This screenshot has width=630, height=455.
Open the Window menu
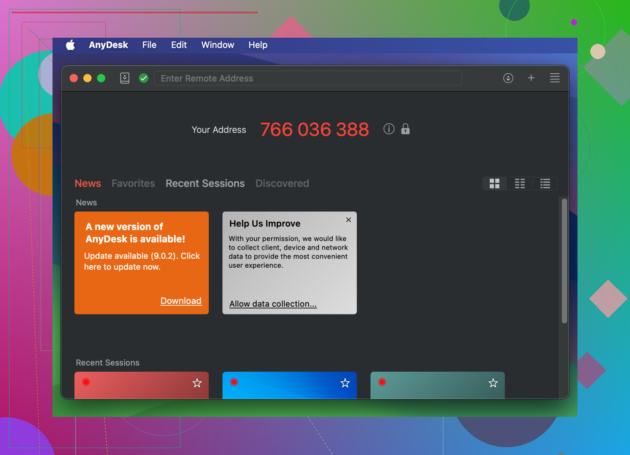[218, 45]
